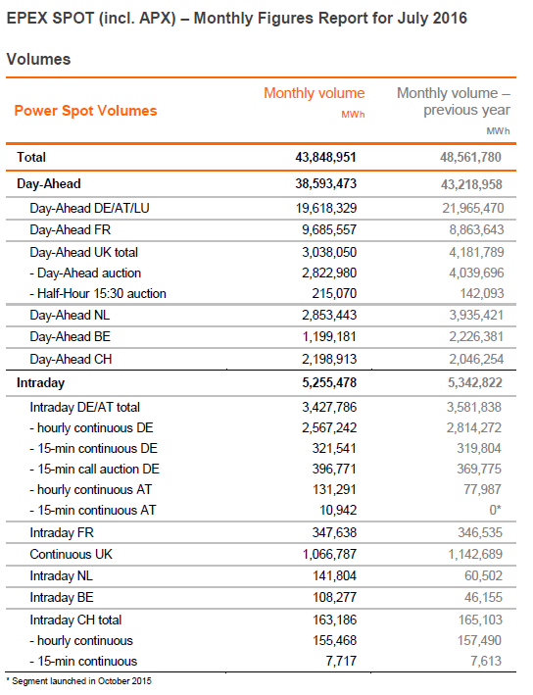Click the 0* value for 15-min continuous AT
This screenshot has height=695, width=533.
(x=496, y=510)
